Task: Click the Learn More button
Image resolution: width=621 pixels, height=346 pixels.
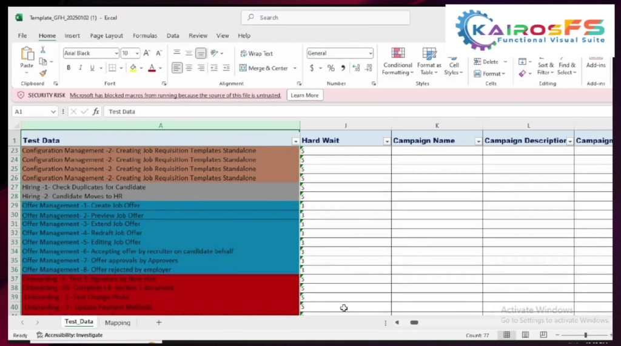Action: 304,96
